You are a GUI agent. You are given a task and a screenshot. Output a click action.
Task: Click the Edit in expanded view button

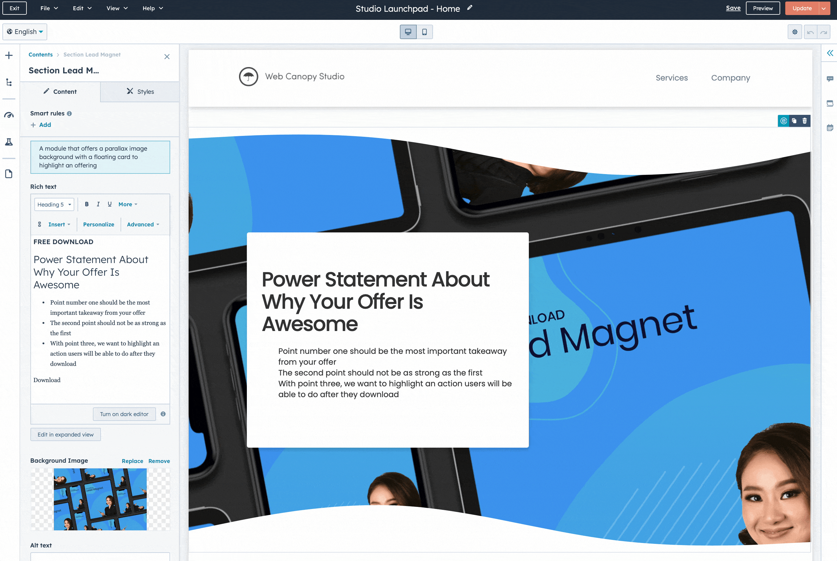tap(65, 434)
